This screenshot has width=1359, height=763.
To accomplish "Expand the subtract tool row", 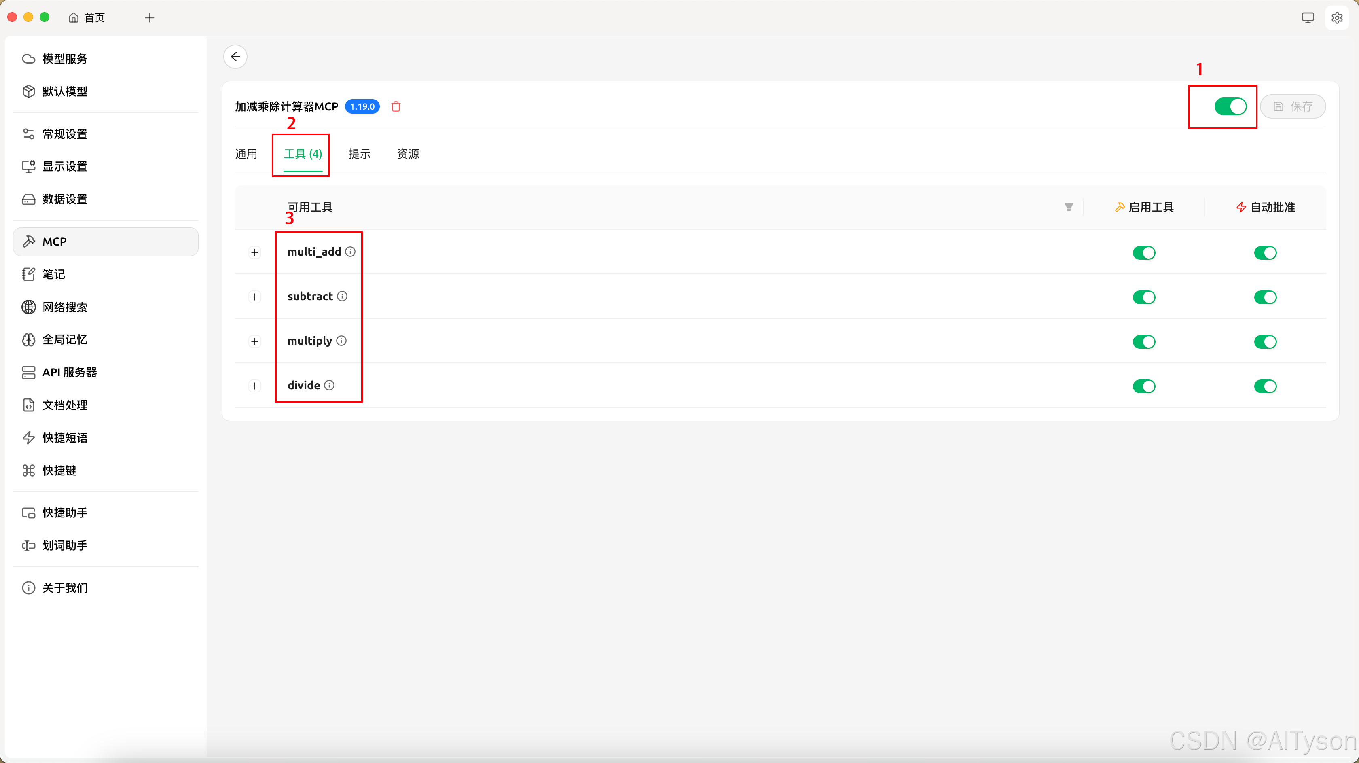I will click(255, 297).
